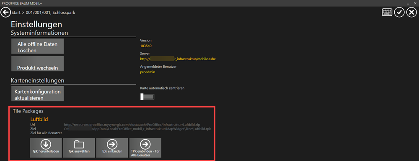Click the server URL mobile.ashx
The width and height of the screenshot is (419, 161).
[178, 59]
